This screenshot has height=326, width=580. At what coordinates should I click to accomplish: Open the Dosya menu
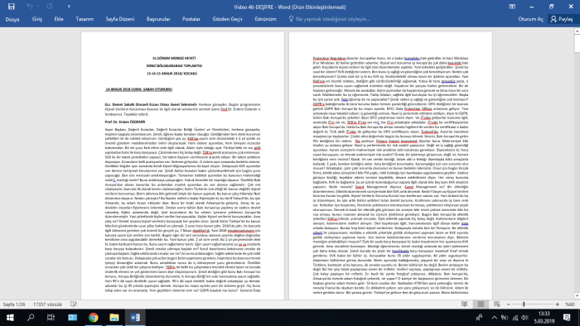[x=12, y=19]
